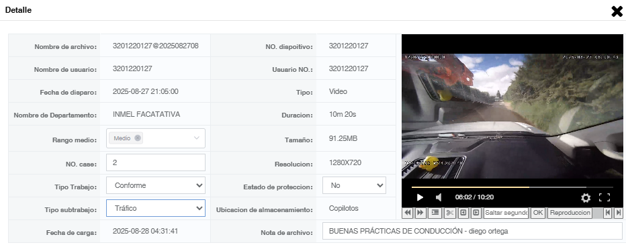626x245 pixels.
Task: Click the Reproduccion button
Action: coord(570,213)
